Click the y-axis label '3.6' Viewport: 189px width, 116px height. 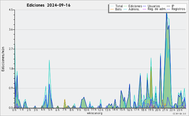point(11,29)
